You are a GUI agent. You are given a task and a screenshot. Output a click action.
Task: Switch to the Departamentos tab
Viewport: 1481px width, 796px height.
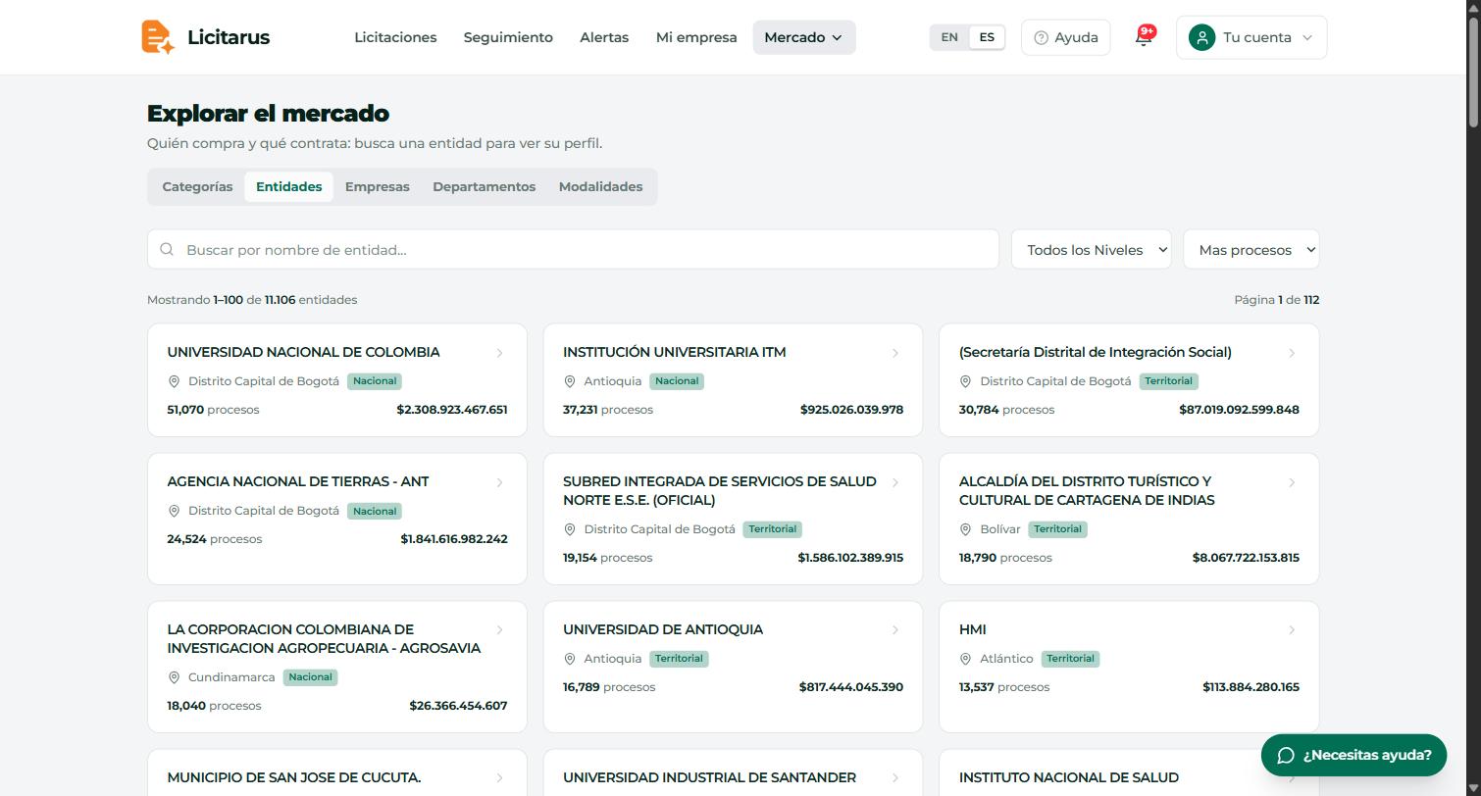485,186
